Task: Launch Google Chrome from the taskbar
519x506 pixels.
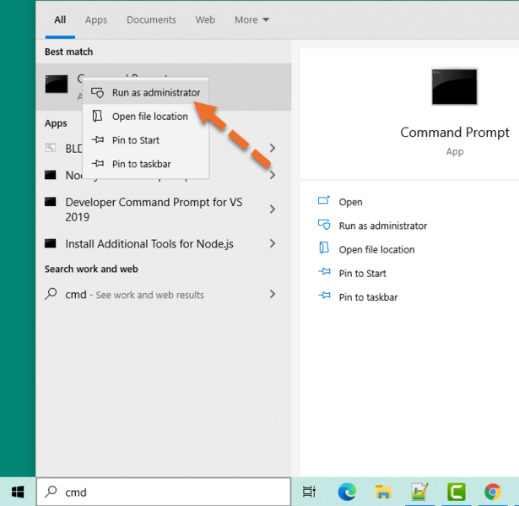Action: click(x=493, y=492)
